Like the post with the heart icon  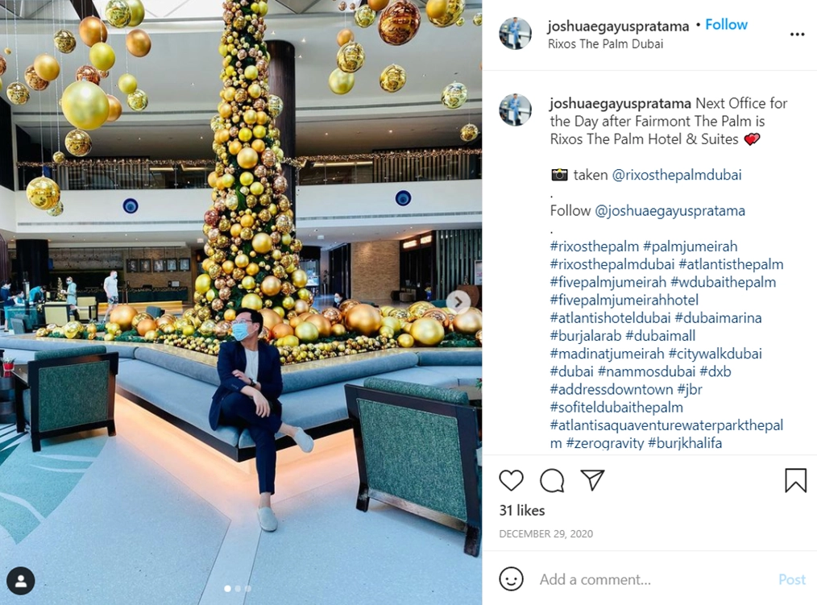coord(511,480)
